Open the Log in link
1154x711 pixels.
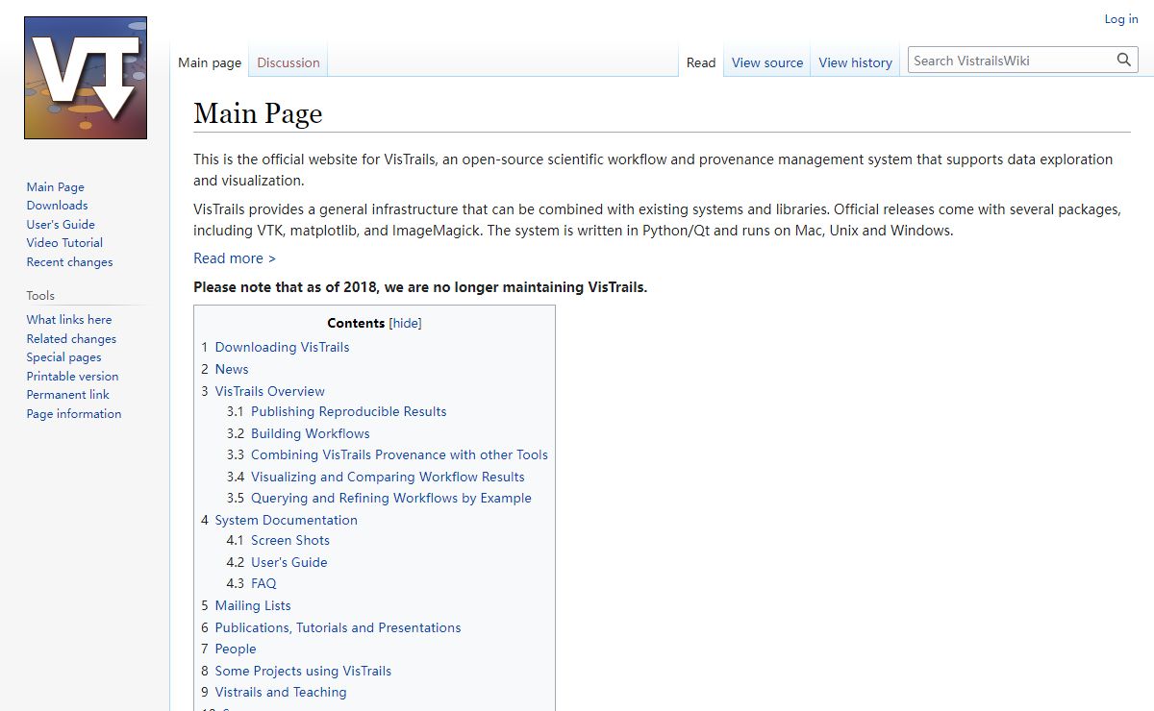pos(1120,19)
